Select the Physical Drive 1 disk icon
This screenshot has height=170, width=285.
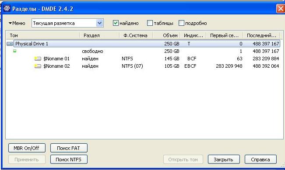[x=10, y=44]
